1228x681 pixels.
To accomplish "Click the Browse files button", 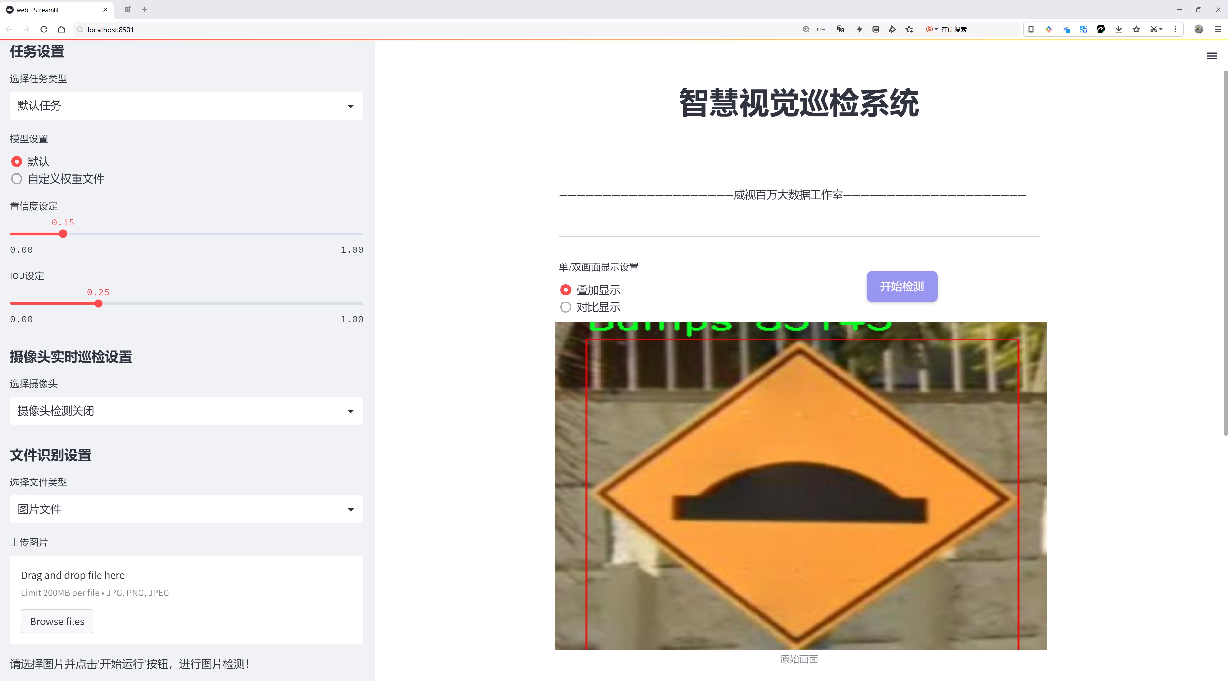I will 57,622.
